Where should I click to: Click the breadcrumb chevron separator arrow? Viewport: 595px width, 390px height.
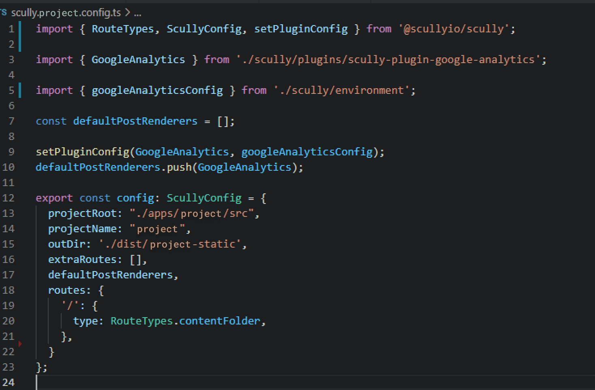(127, 13)
